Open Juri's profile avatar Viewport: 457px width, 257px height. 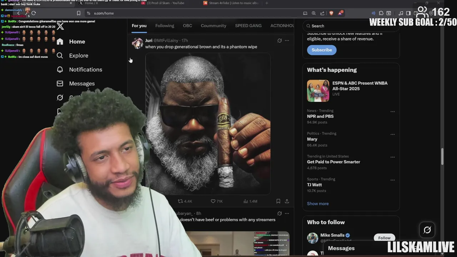[137, 44]
